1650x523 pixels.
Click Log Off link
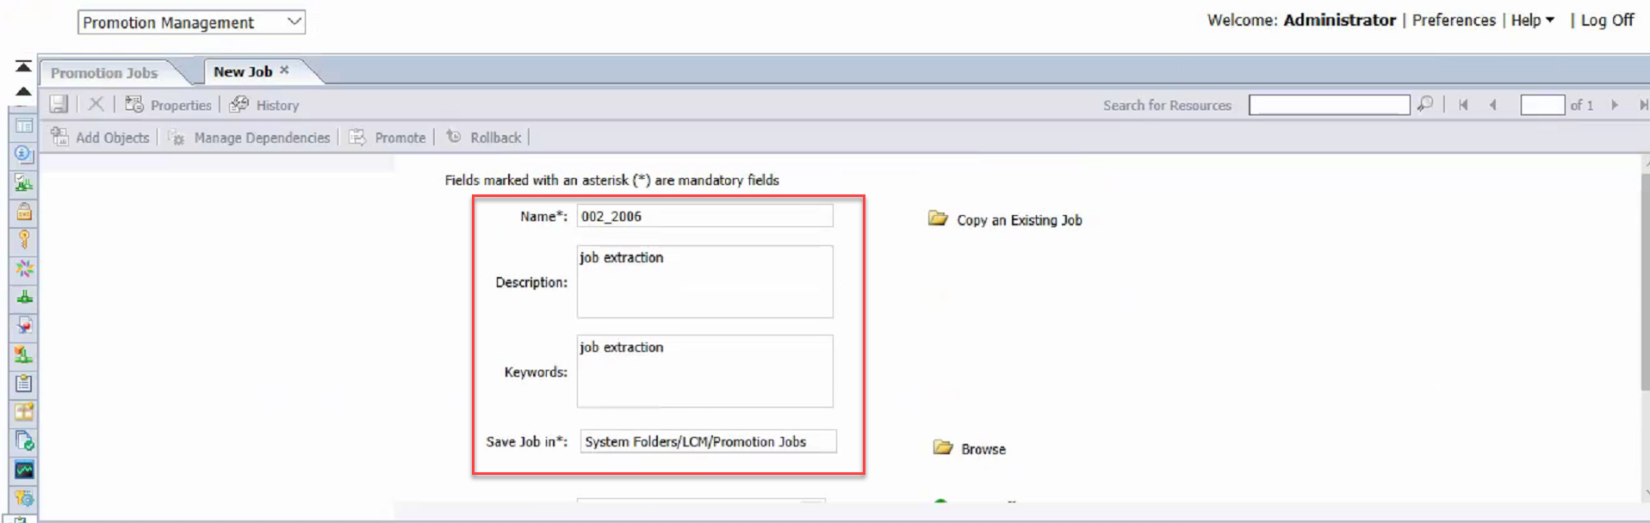(1607, 20)
